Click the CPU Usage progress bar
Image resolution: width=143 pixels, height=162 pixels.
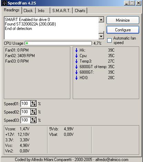tap(58, 43)
